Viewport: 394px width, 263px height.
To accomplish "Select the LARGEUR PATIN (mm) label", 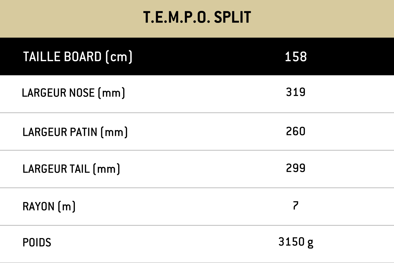I will pos(75,132).
